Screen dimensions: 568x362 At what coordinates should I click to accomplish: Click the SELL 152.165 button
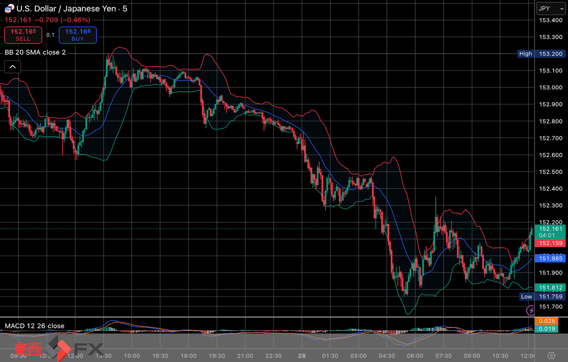click(23, 35)
